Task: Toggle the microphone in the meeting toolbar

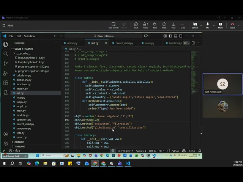Action: click(x=208, y=25)
